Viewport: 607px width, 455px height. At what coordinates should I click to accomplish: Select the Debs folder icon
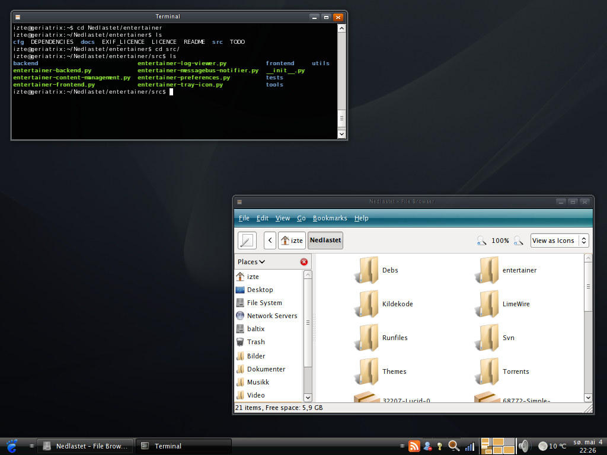tap(366, 270)
